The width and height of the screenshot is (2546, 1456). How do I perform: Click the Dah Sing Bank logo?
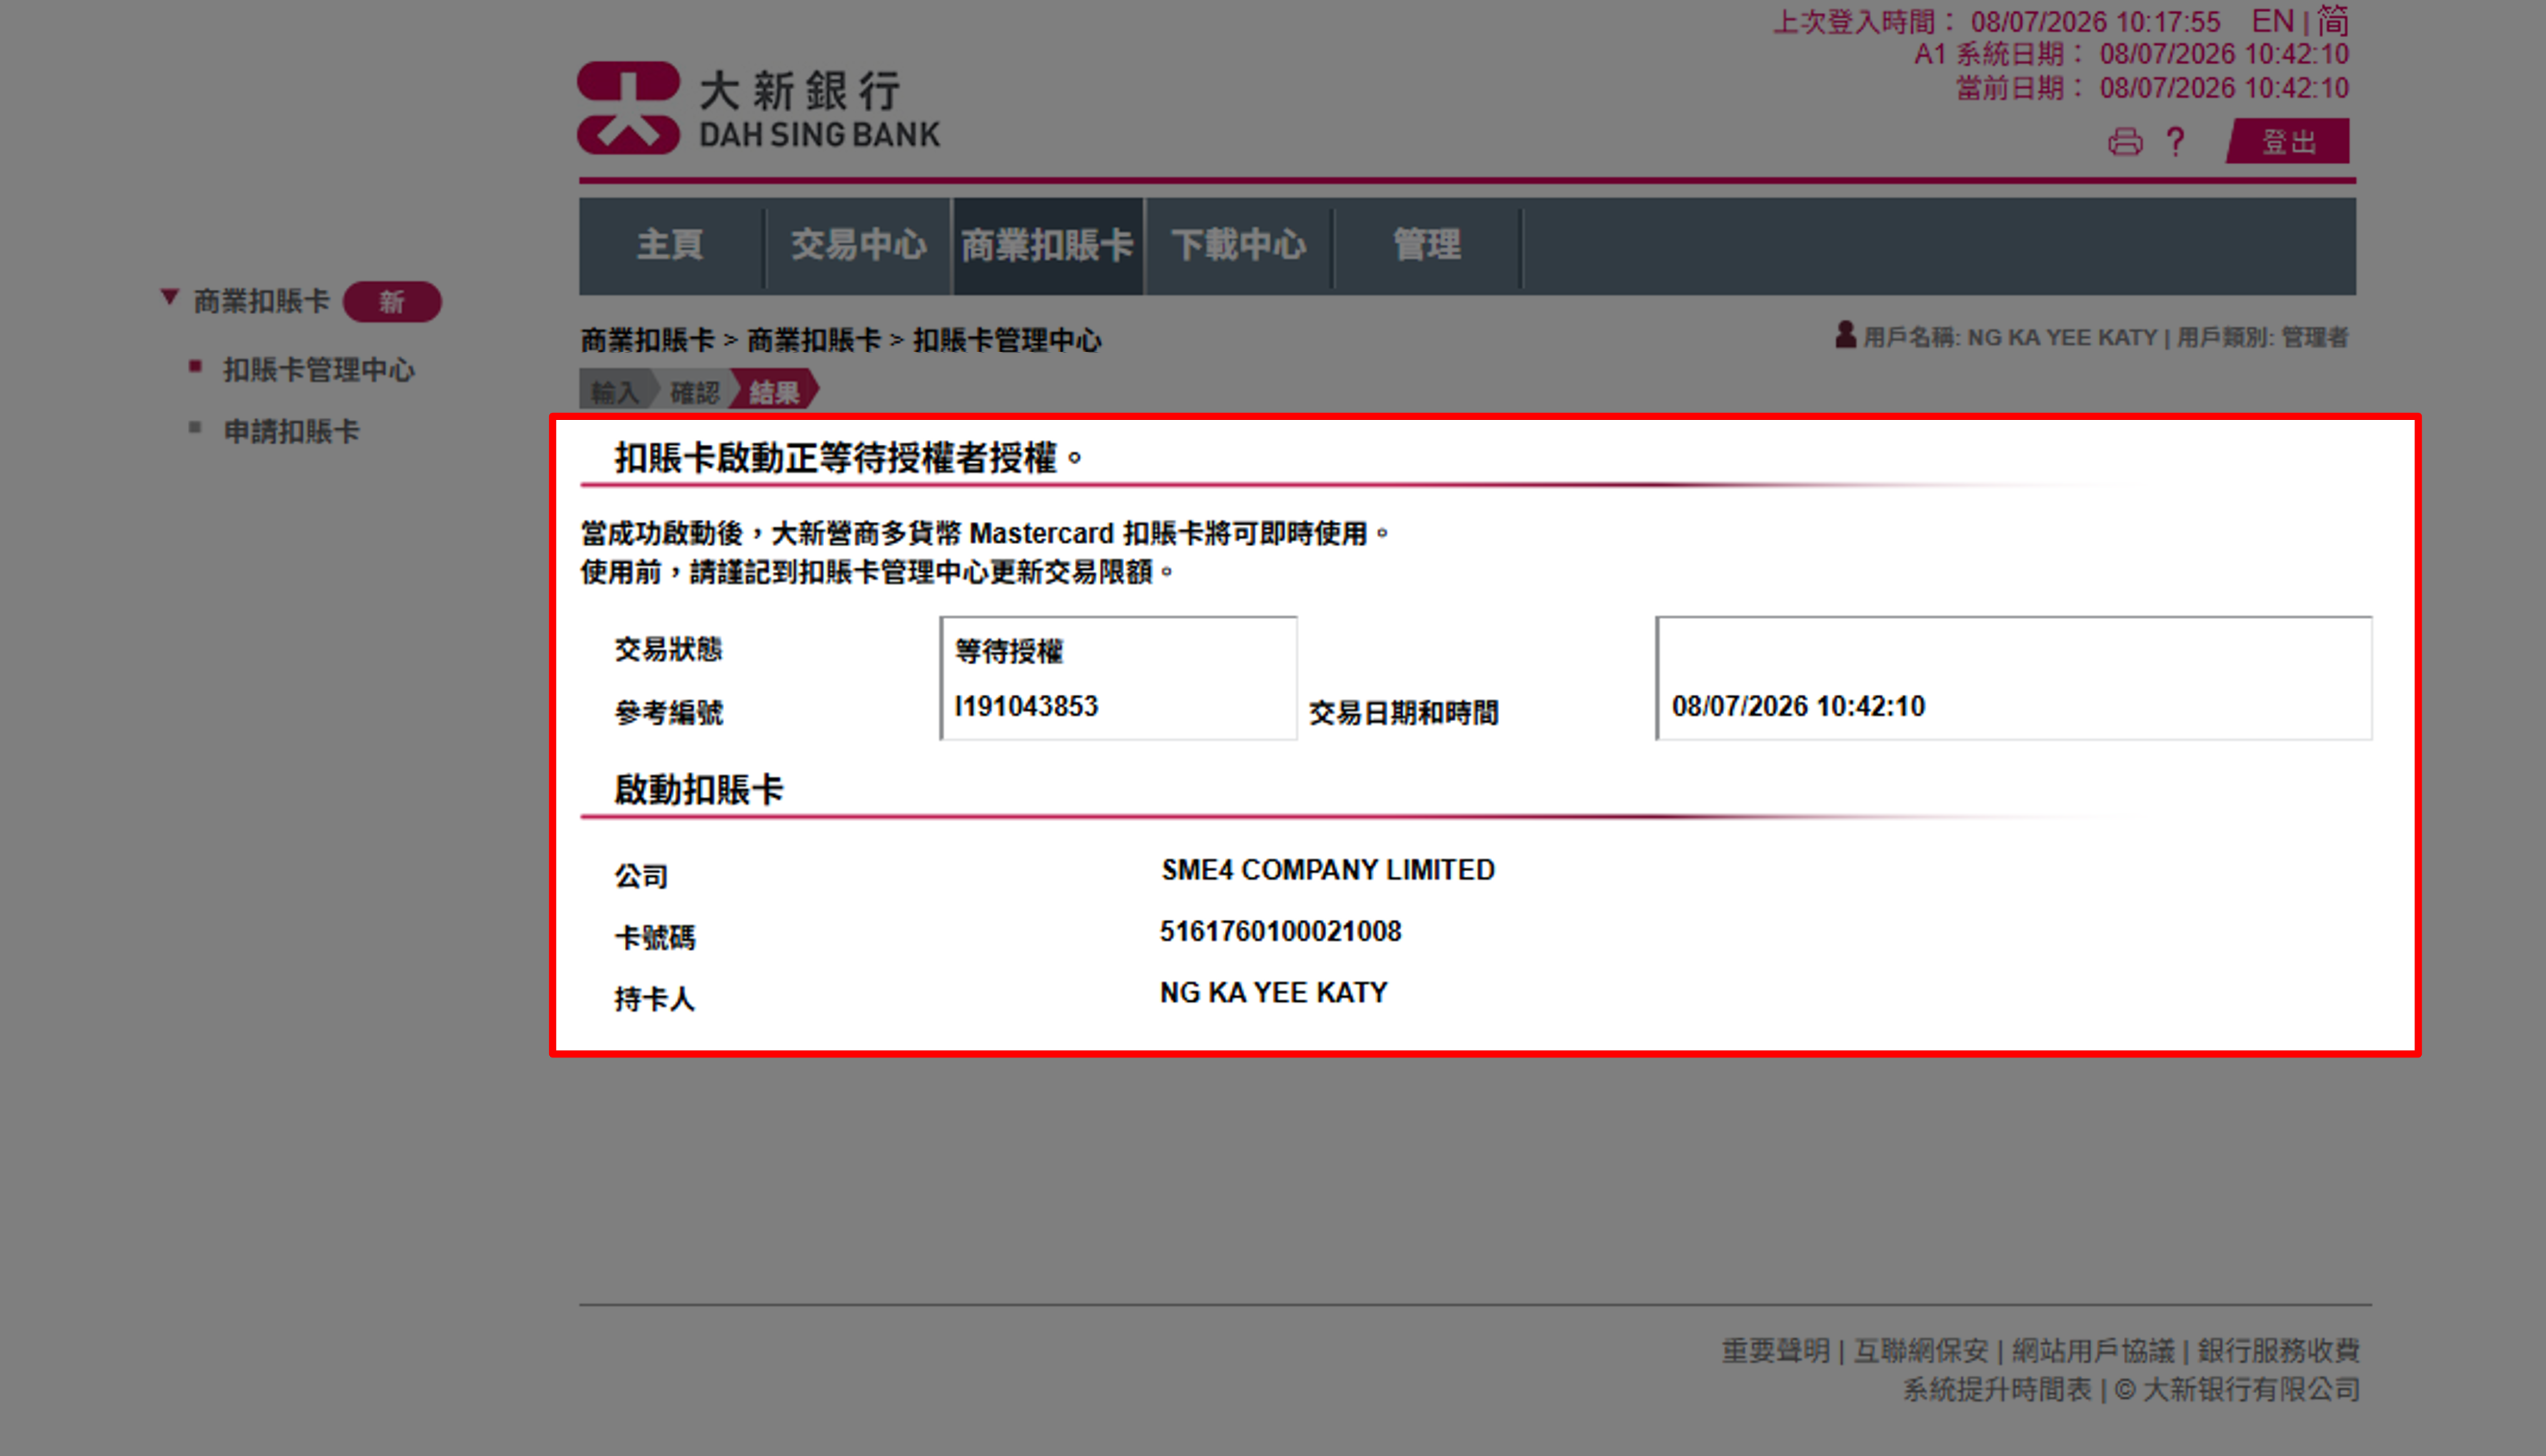click(759, 108)
